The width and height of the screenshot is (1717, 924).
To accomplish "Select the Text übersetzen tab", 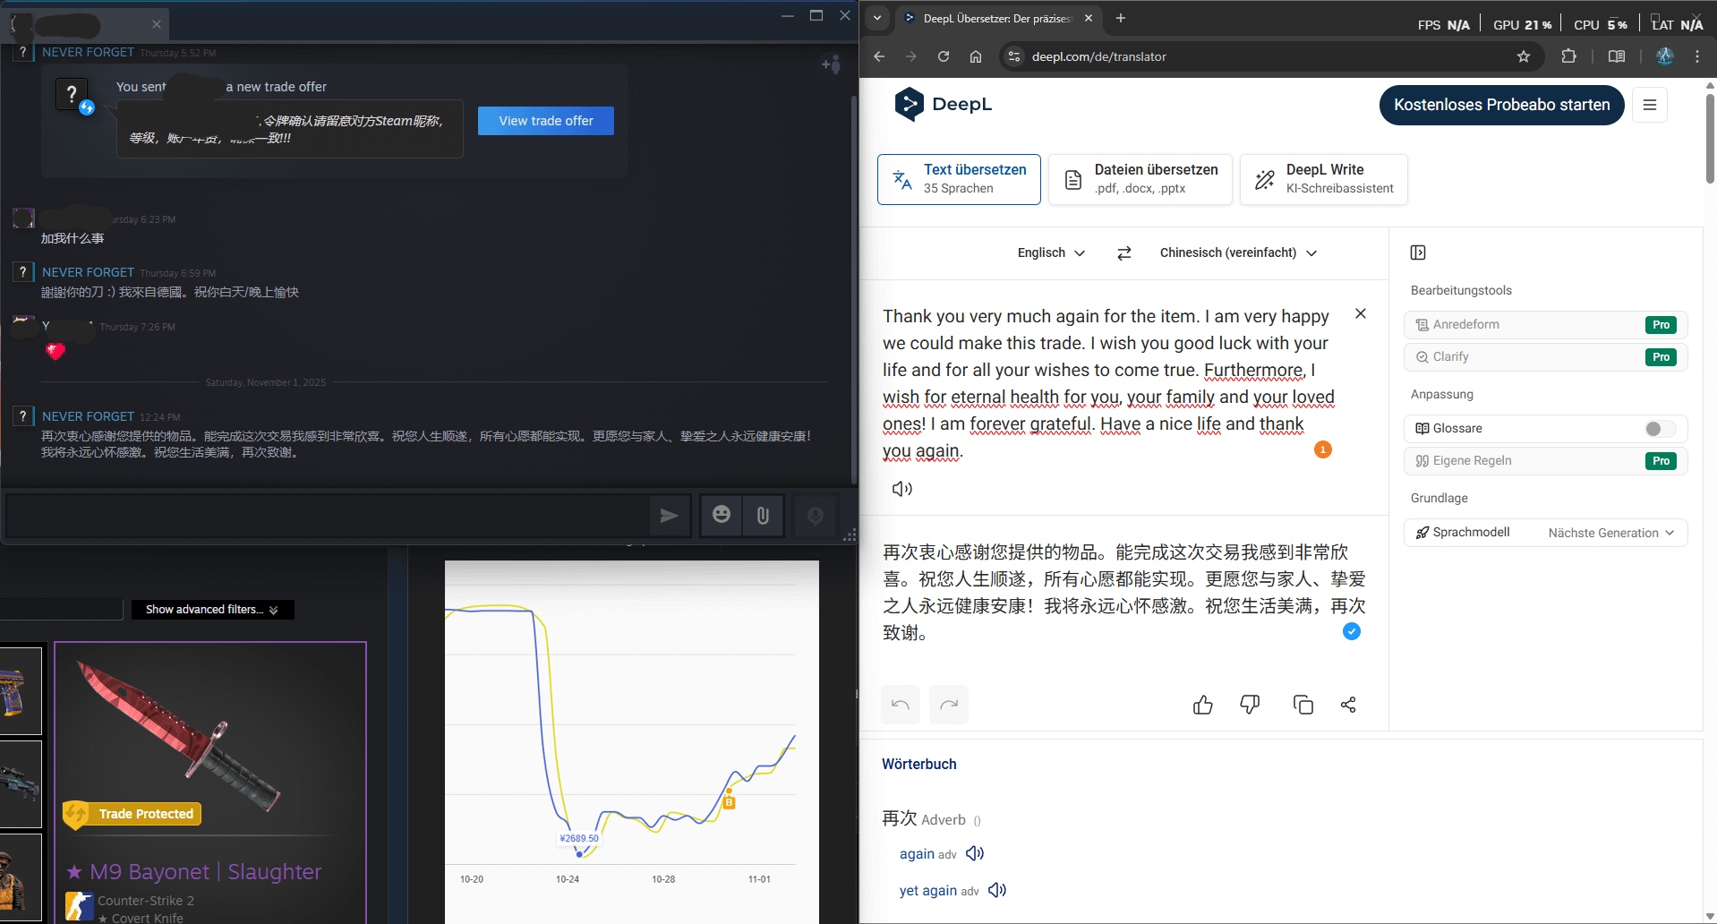I will tap(959, 179).
